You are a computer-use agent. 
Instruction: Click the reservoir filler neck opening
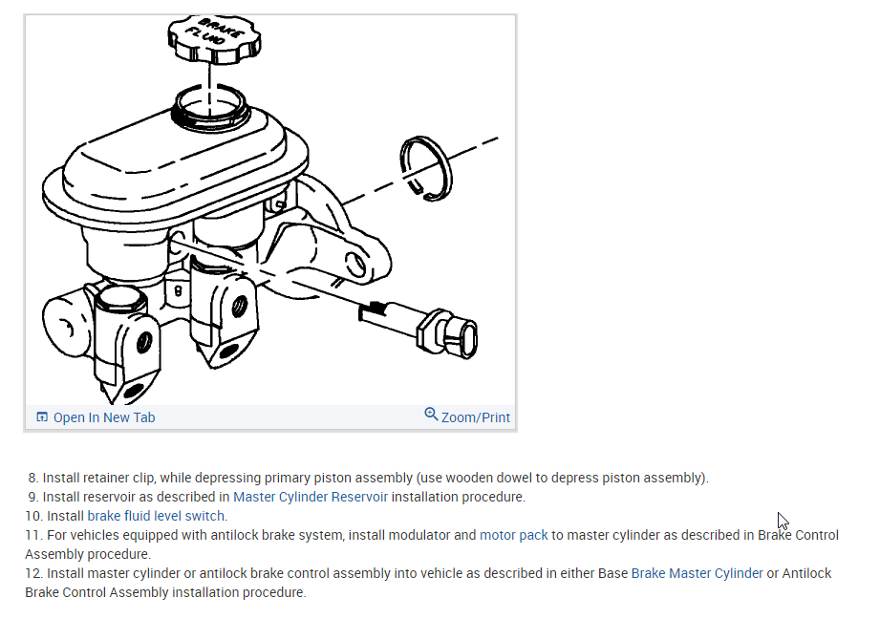pos(210,105)
